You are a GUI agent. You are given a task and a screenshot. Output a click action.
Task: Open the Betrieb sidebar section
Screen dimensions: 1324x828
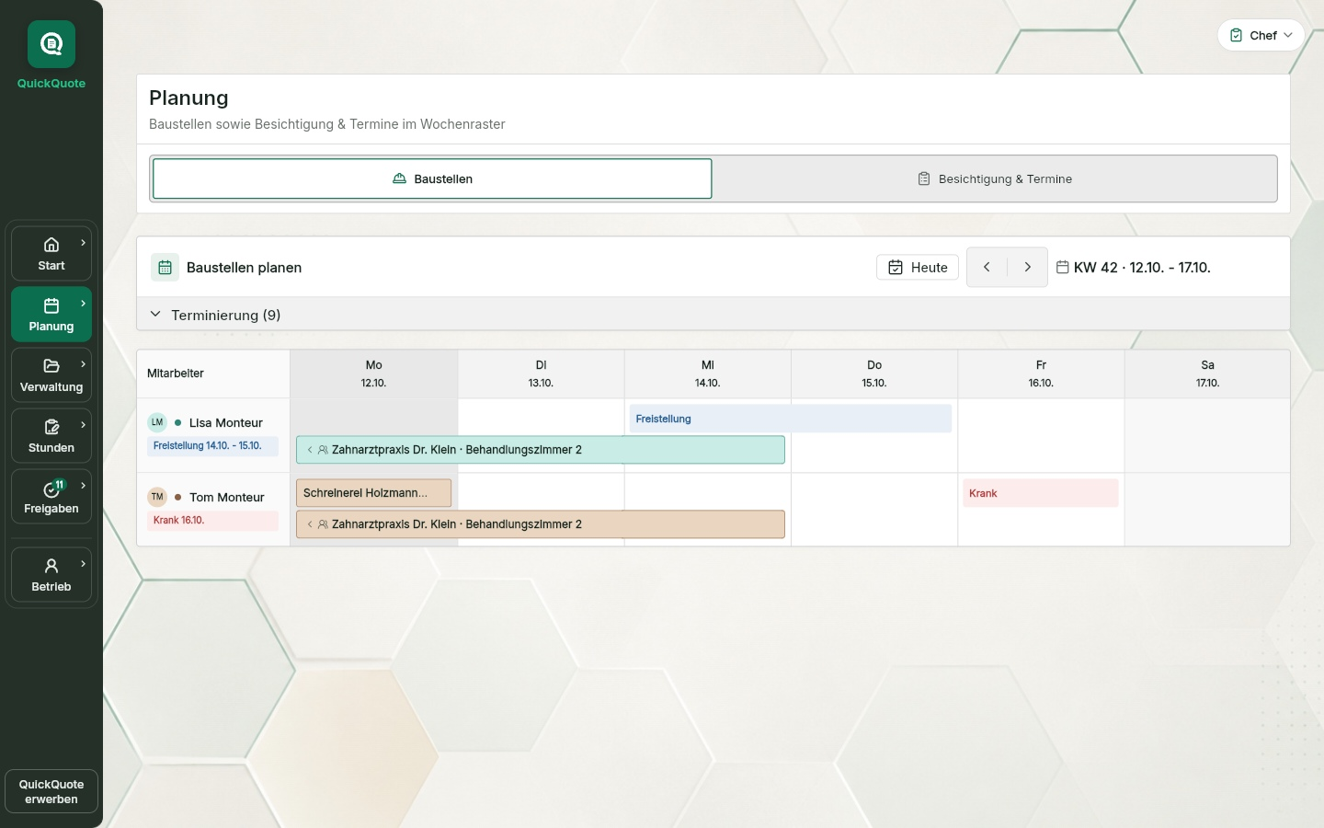(x=51, y=574)
